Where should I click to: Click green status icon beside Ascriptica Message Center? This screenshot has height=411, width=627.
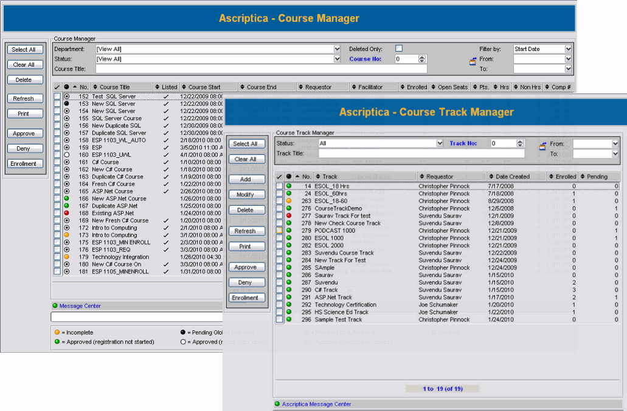(277, 404)
